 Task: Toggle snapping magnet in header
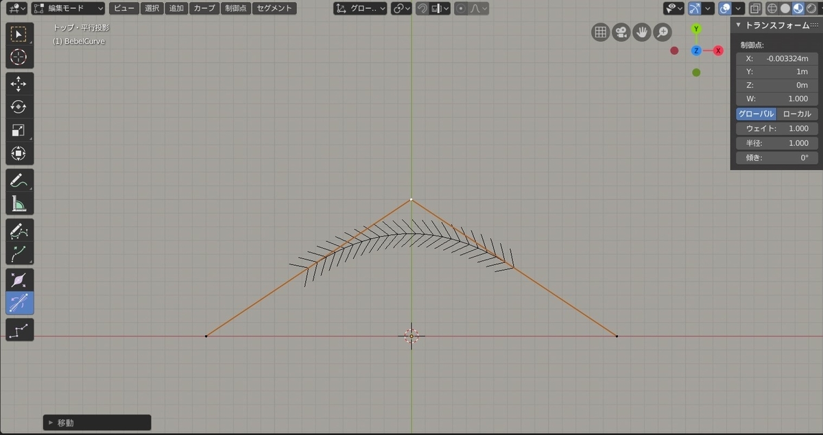422,9
